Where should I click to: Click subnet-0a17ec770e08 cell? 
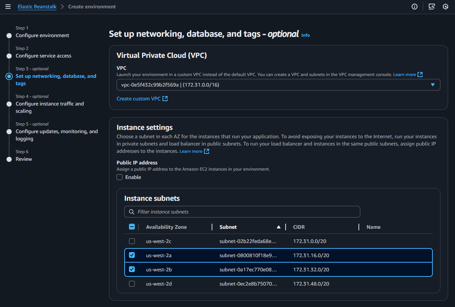[x=248, y=270]
